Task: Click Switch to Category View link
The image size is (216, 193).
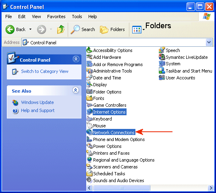Action: pyautogui.click(x=45, y=71)
